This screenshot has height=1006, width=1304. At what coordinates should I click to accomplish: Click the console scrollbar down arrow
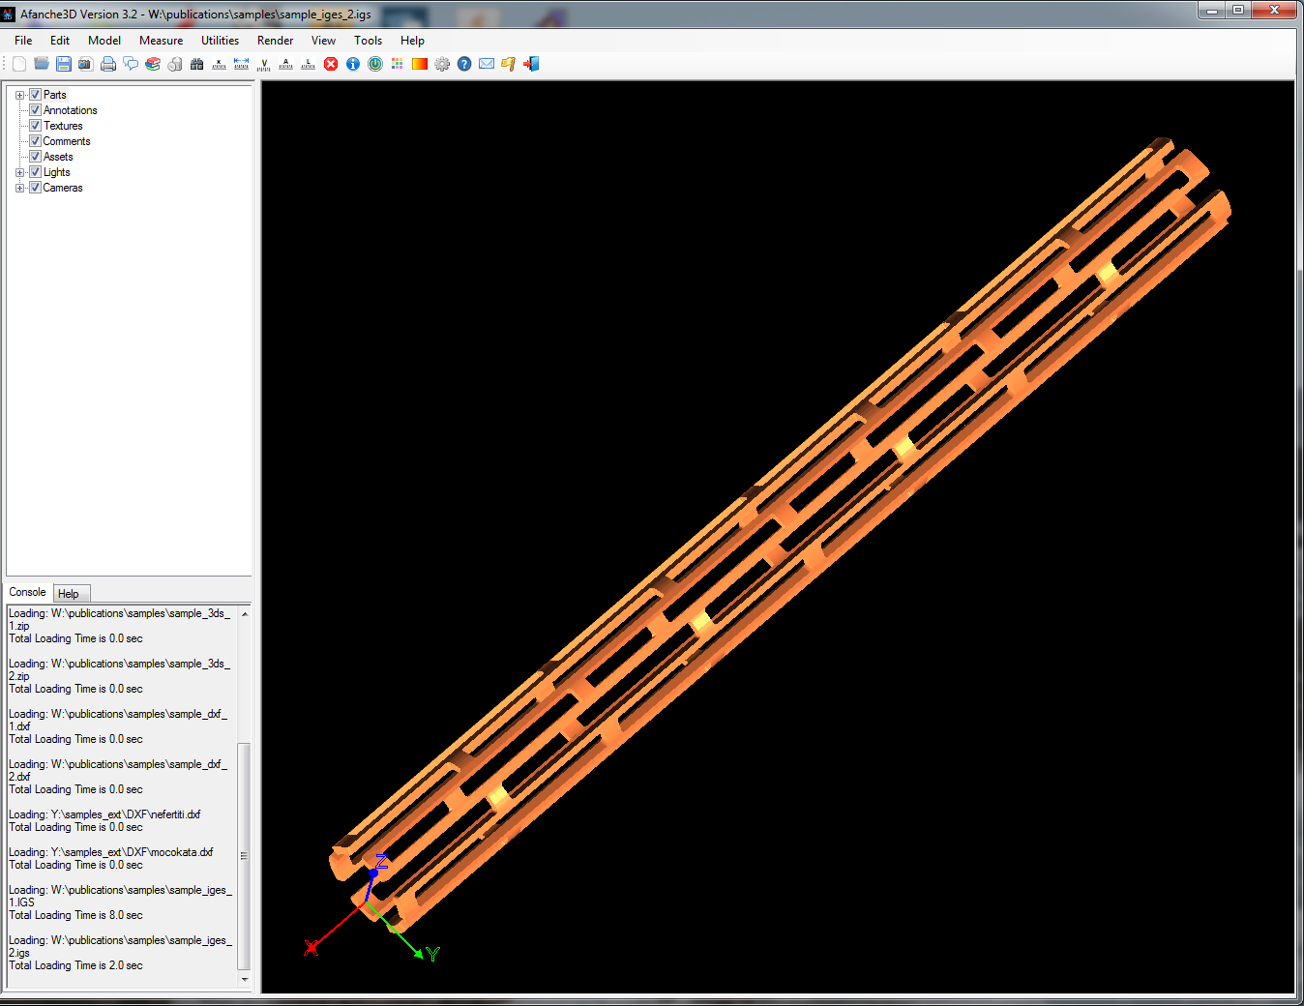[x=244, y=979]
